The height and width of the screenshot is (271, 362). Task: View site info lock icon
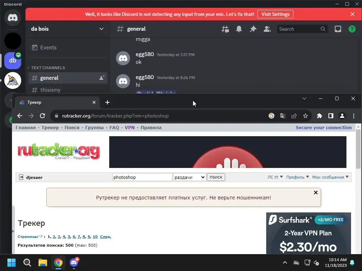click(x=57, y=116)
